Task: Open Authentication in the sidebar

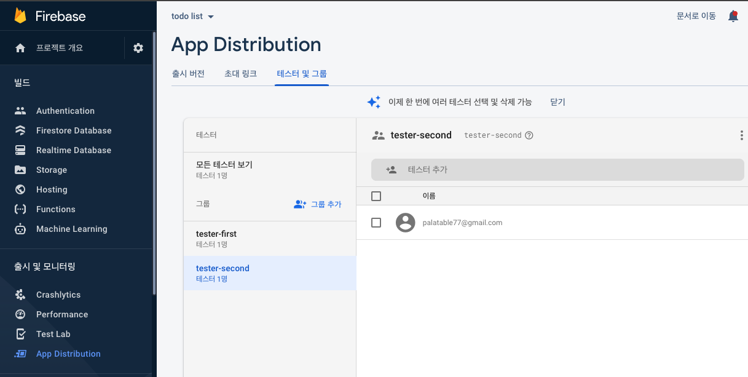Action: click(x=65, y=111)
